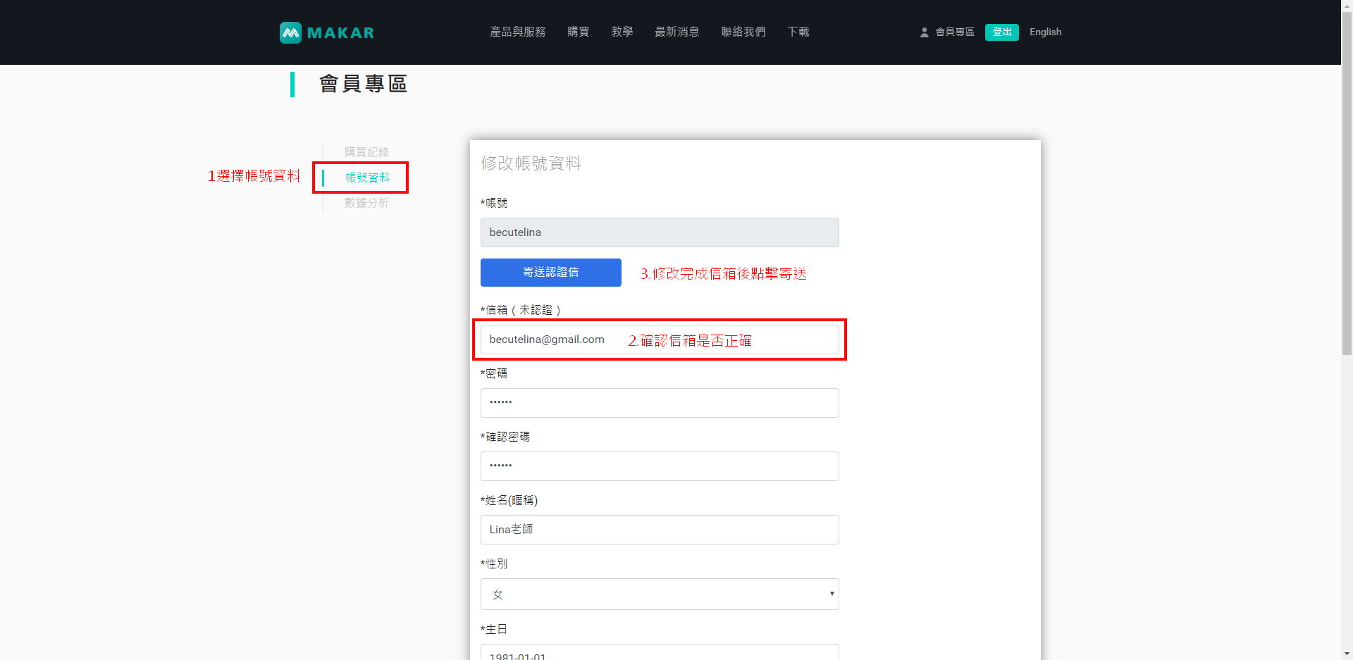Open the 產品與服務 menu
The image size is (1353, 660).
point(517,32)
